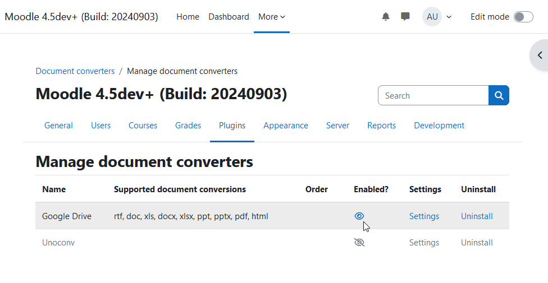
Task: Open the notifications bell icon
Action: click(386, 16)
